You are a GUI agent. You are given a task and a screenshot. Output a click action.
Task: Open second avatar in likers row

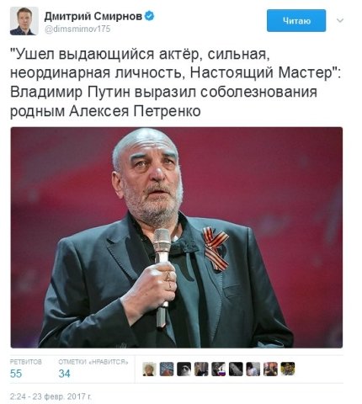[167, 369]
